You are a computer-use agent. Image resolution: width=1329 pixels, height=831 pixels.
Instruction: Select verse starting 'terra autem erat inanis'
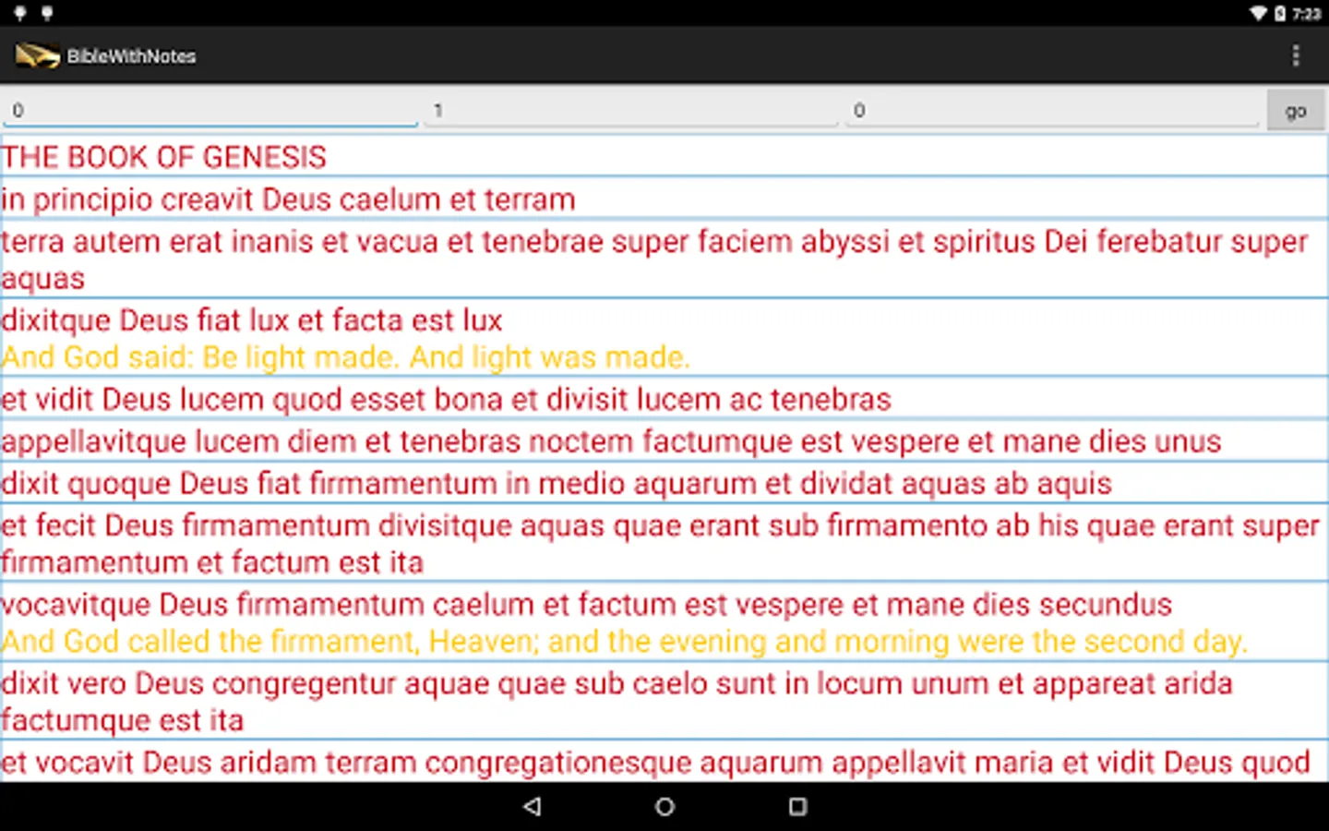pyautogui.click(x=664, y=259)
